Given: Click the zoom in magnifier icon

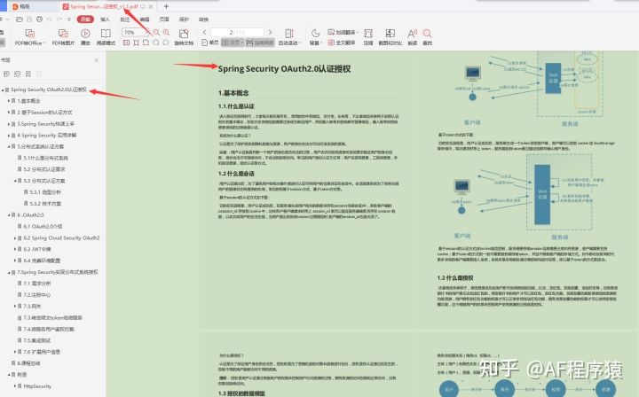Looking at the screenshot, I should pos(166,32).
